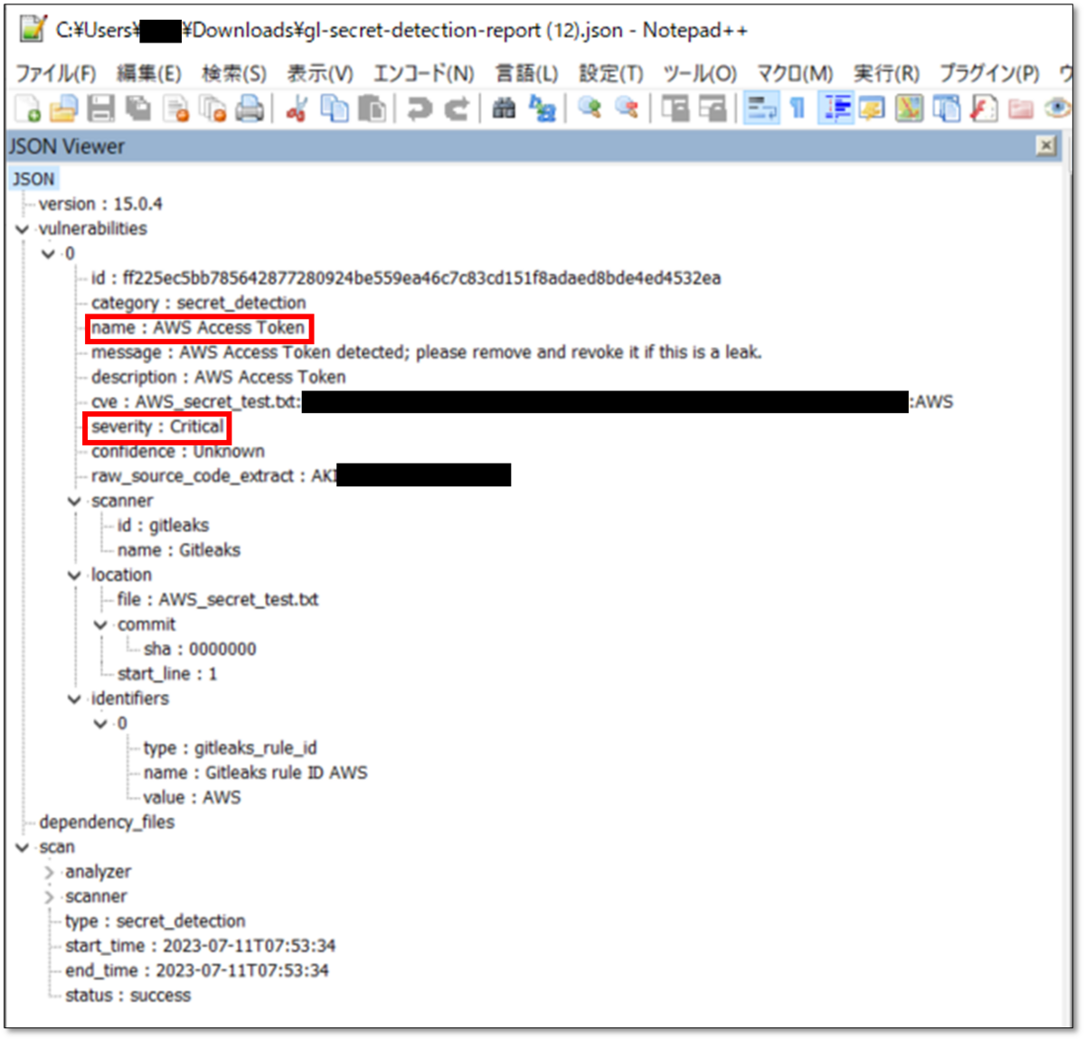Open the 設定(T) menu
The height and width of the screenshot is (1040, 1085).
click(611, 73)
